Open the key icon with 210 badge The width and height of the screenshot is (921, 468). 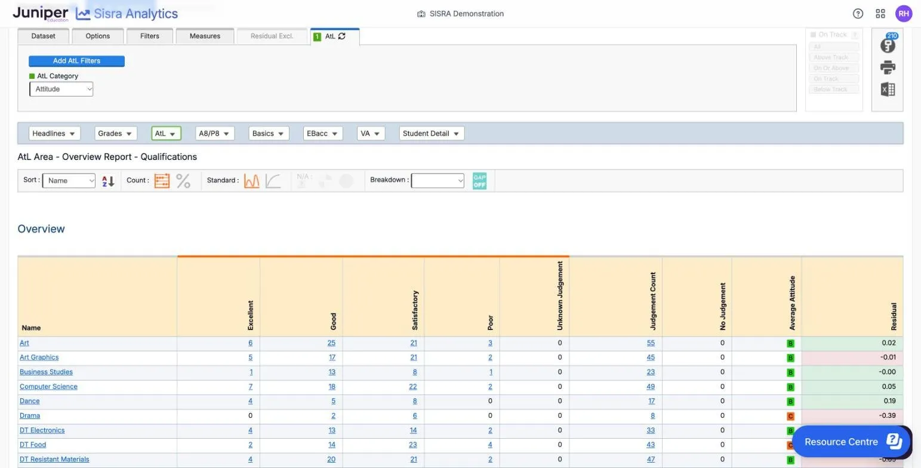[888, 44]
